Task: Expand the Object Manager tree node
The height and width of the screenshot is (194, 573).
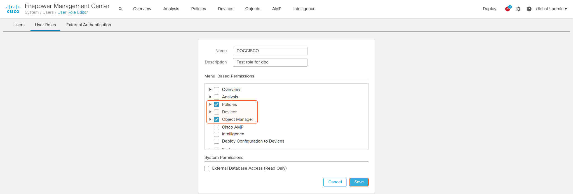Action: pos(210,119)
